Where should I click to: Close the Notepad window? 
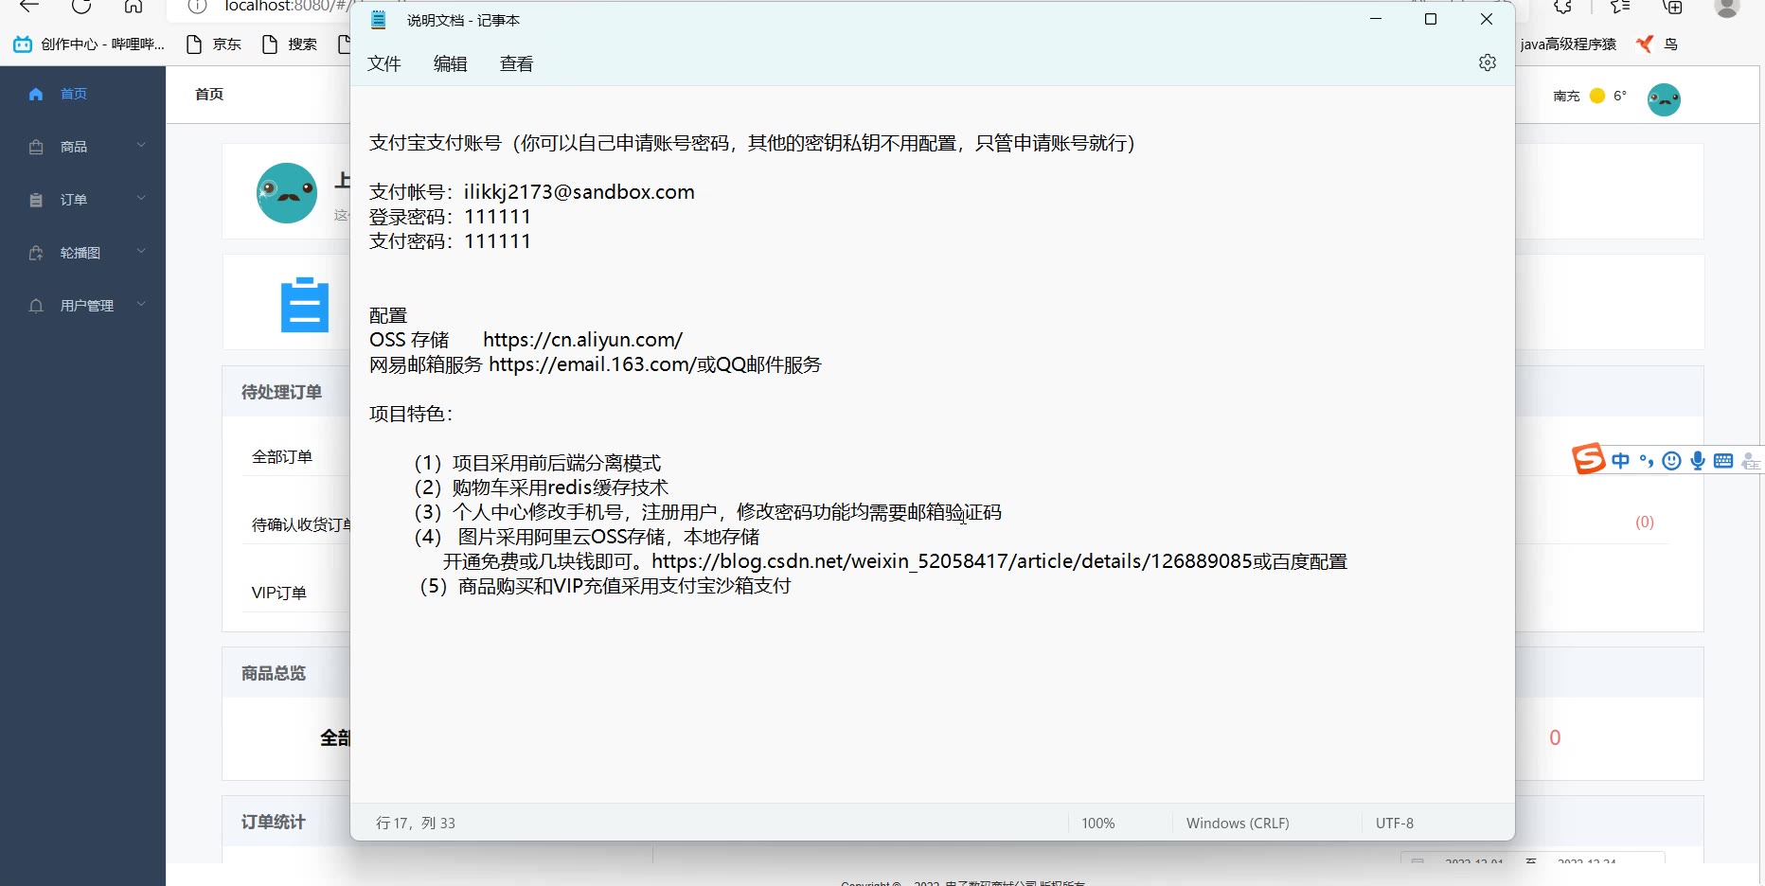click(1487, 19)
